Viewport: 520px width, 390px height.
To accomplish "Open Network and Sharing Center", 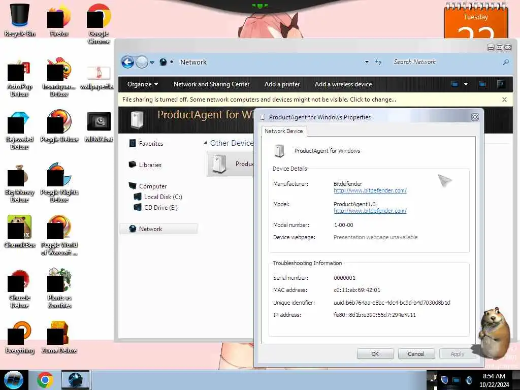I will point(212,84).
